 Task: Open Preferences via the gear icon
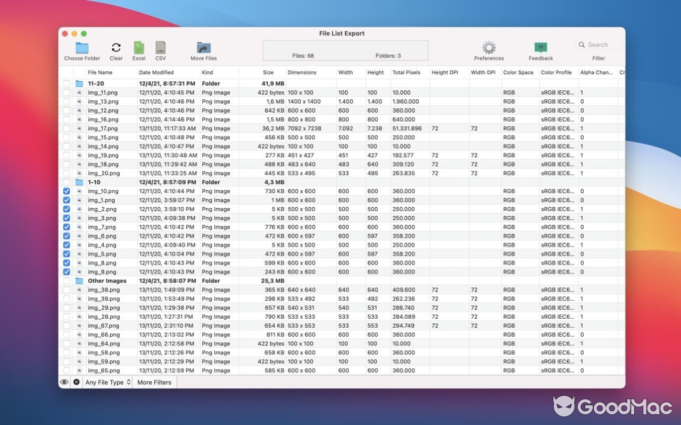click(488, 47)
